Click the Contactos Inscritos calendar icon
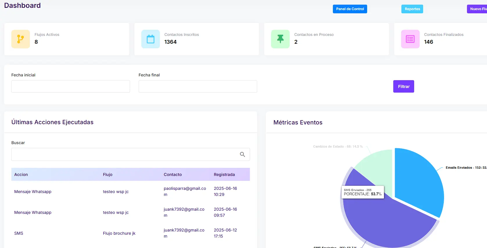This screenshot has height=248, width=487. [150, 39]
